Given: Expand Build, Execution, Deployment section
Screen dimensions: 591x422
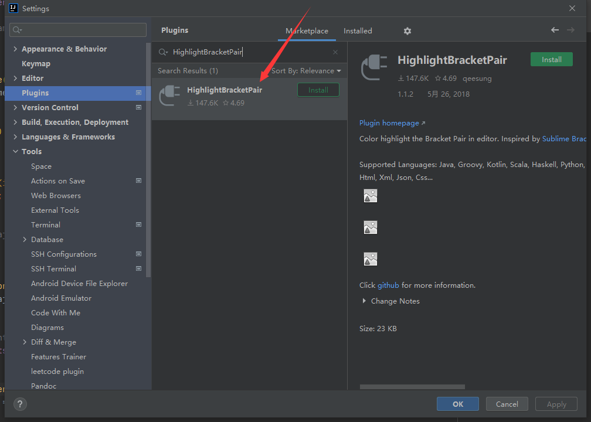Looking at the screenshot, I should 15,122.
